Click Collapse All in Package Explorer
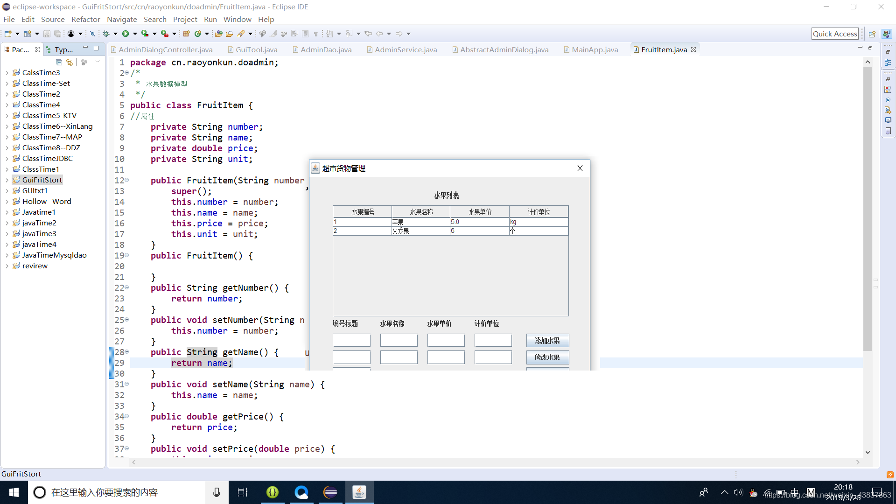896x504 pixels. 59,62
